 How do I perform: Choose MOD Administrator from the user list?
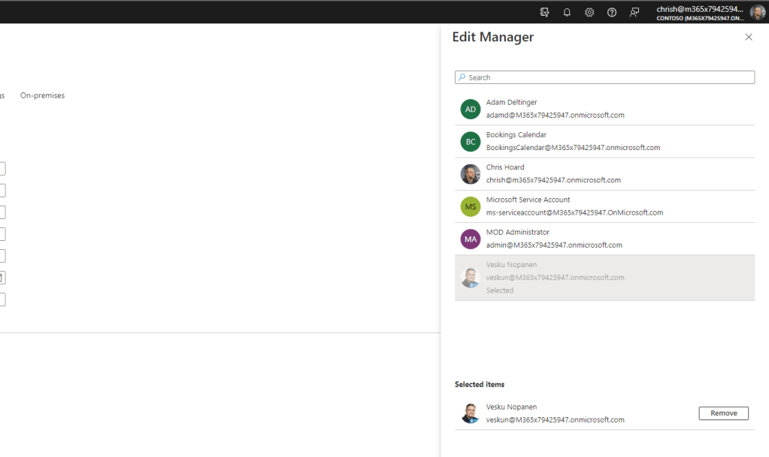pyautogui.click(x=554, y=239)
